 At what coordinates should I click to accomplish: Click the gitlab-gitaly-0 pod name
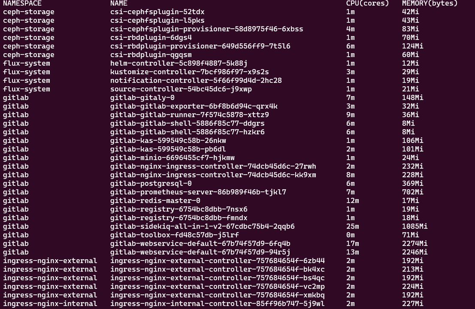(142, 98)
